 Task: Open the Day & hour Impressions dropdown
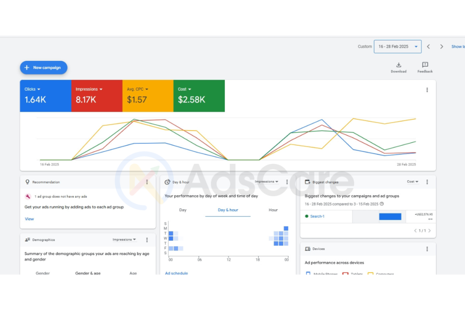[266, 182]
